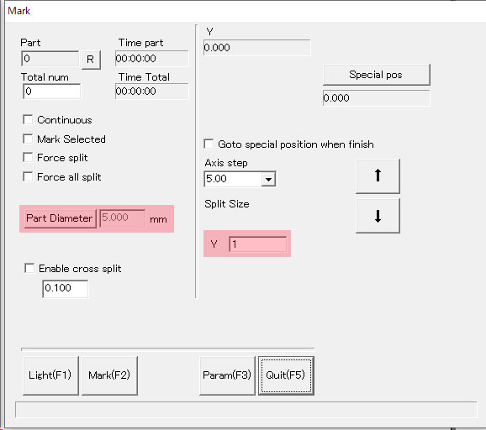Click the Light(F1) button
Screen dimensions: 486x430
pos(50,375)
